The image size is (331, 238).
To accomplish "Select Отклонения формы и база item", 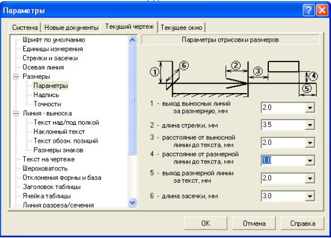I will click(x=62, y=178).
